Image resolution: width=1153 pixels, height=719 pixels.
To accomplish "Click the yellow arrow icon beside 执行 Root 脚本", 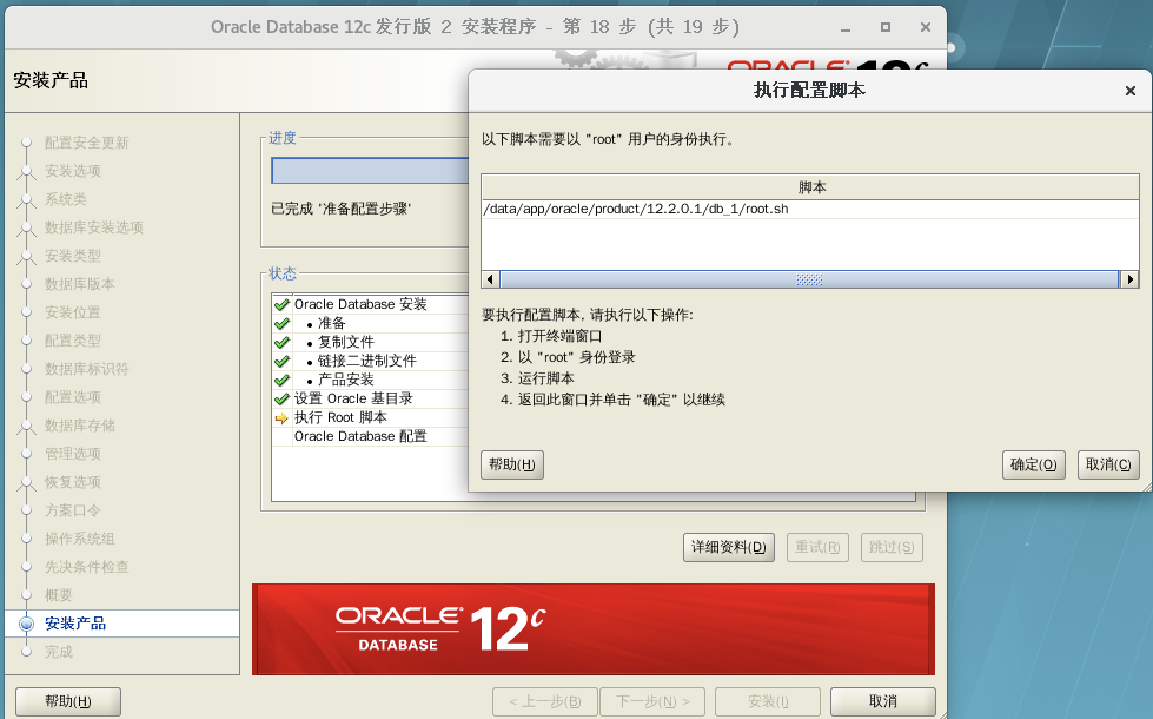I will tap(281, 417).
